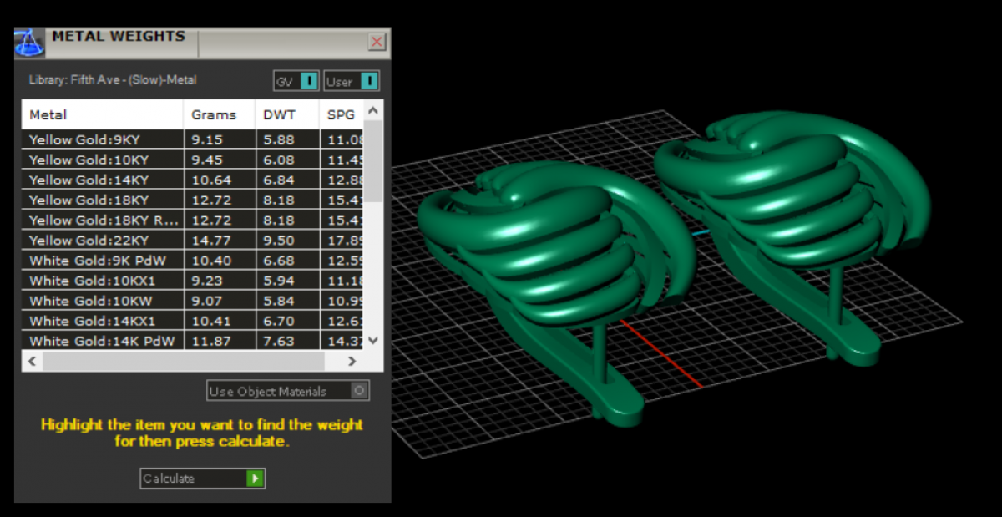The width and height of the screenshot is (1002, 517).
Task: Close the Metal Weights panel
Action: 377,42
